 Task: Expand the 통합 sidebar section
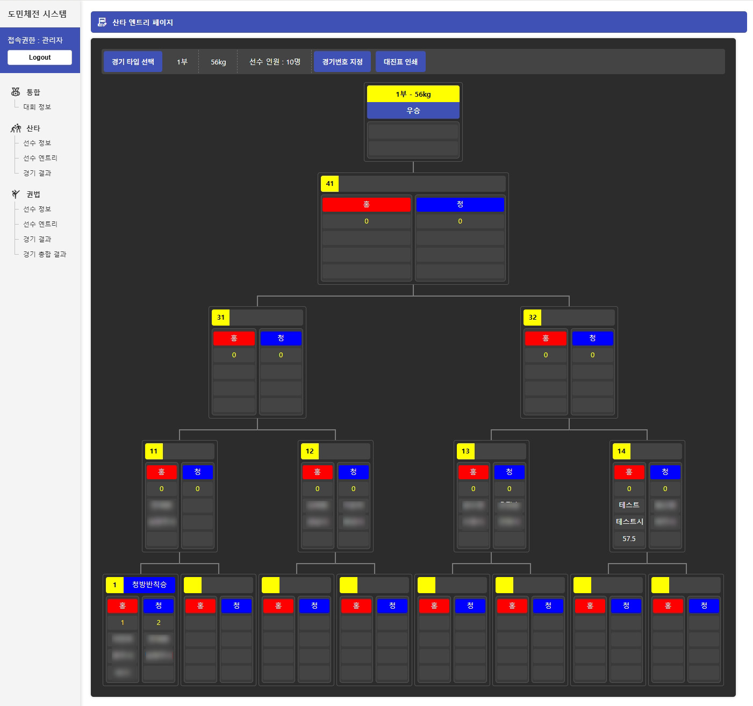33,92
